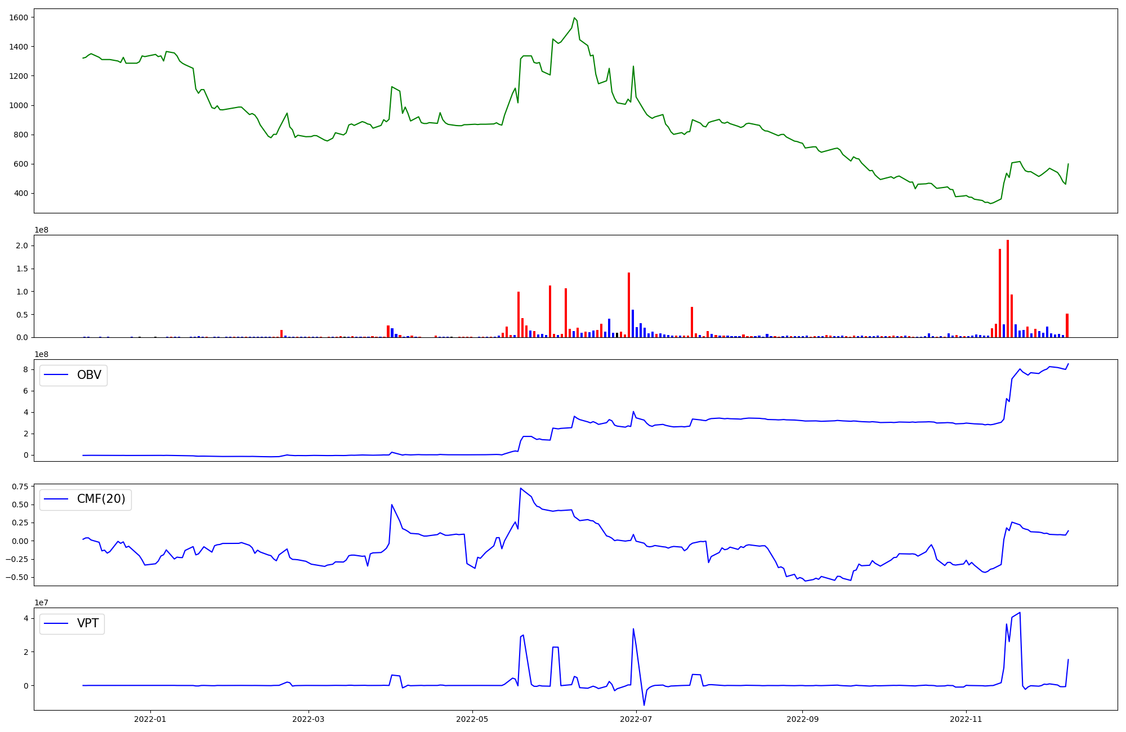Screen dimensions: 1126x732
Task: Click the VPT legend label
Action: coord(88,623)
